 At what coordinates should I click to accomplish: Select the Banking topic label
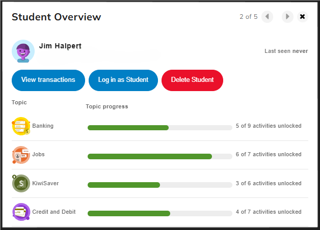[43, 126]
